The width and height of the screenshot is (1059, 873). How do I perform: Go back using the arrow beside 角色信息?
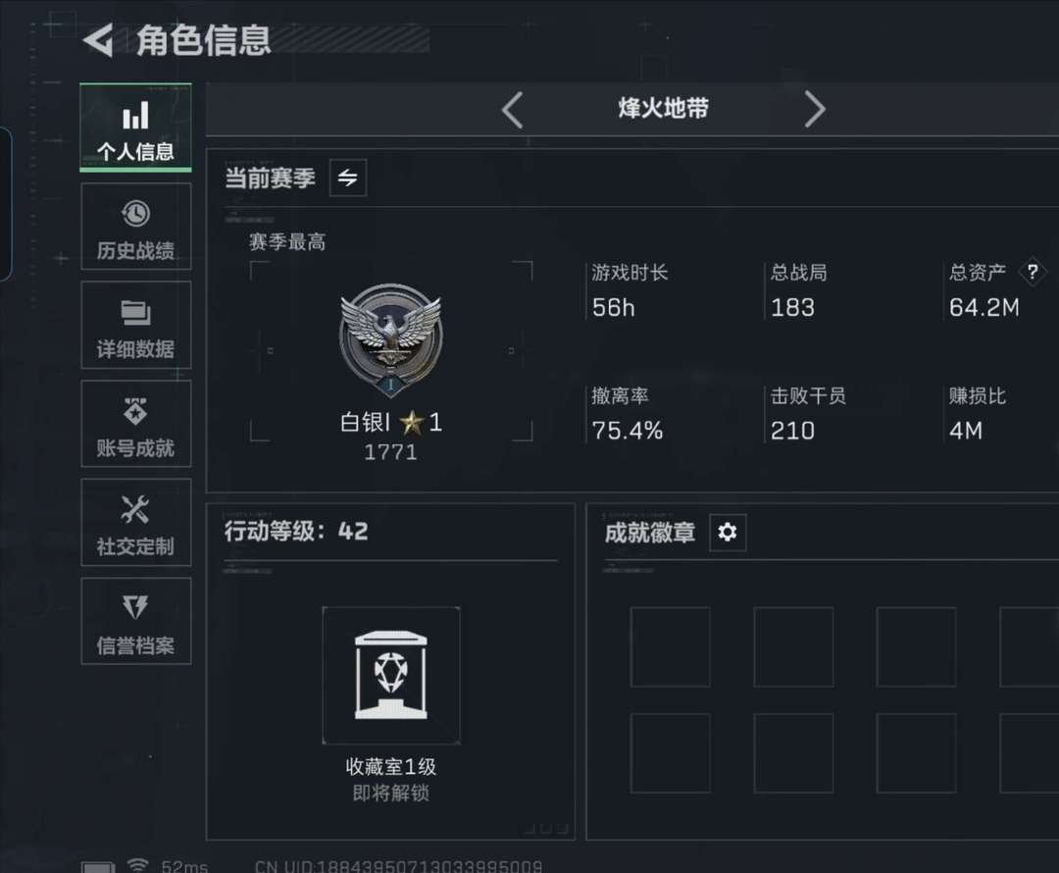[99, 40]
